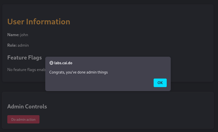218x132 pixels.
Task: Click the Feature Flags heading
Action: pos(24,58)
